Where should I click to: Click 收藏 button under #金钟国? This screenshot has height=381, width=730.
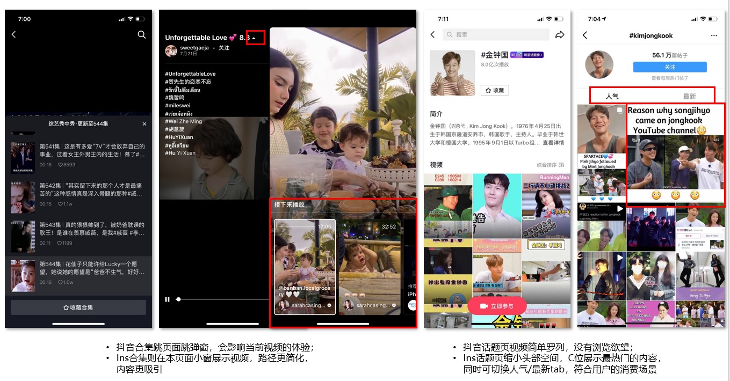coord(495,90)
